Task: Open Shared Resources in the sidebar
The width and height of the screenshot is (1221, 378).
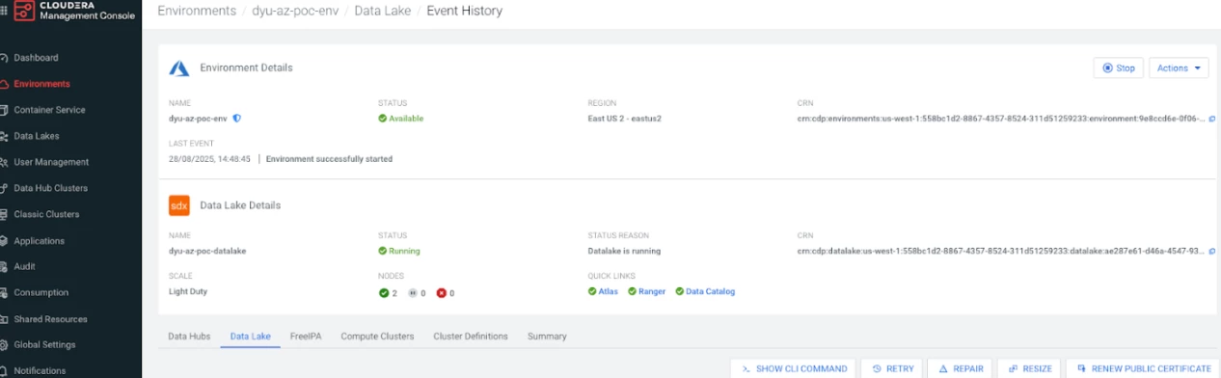Action: click(50, 319)
